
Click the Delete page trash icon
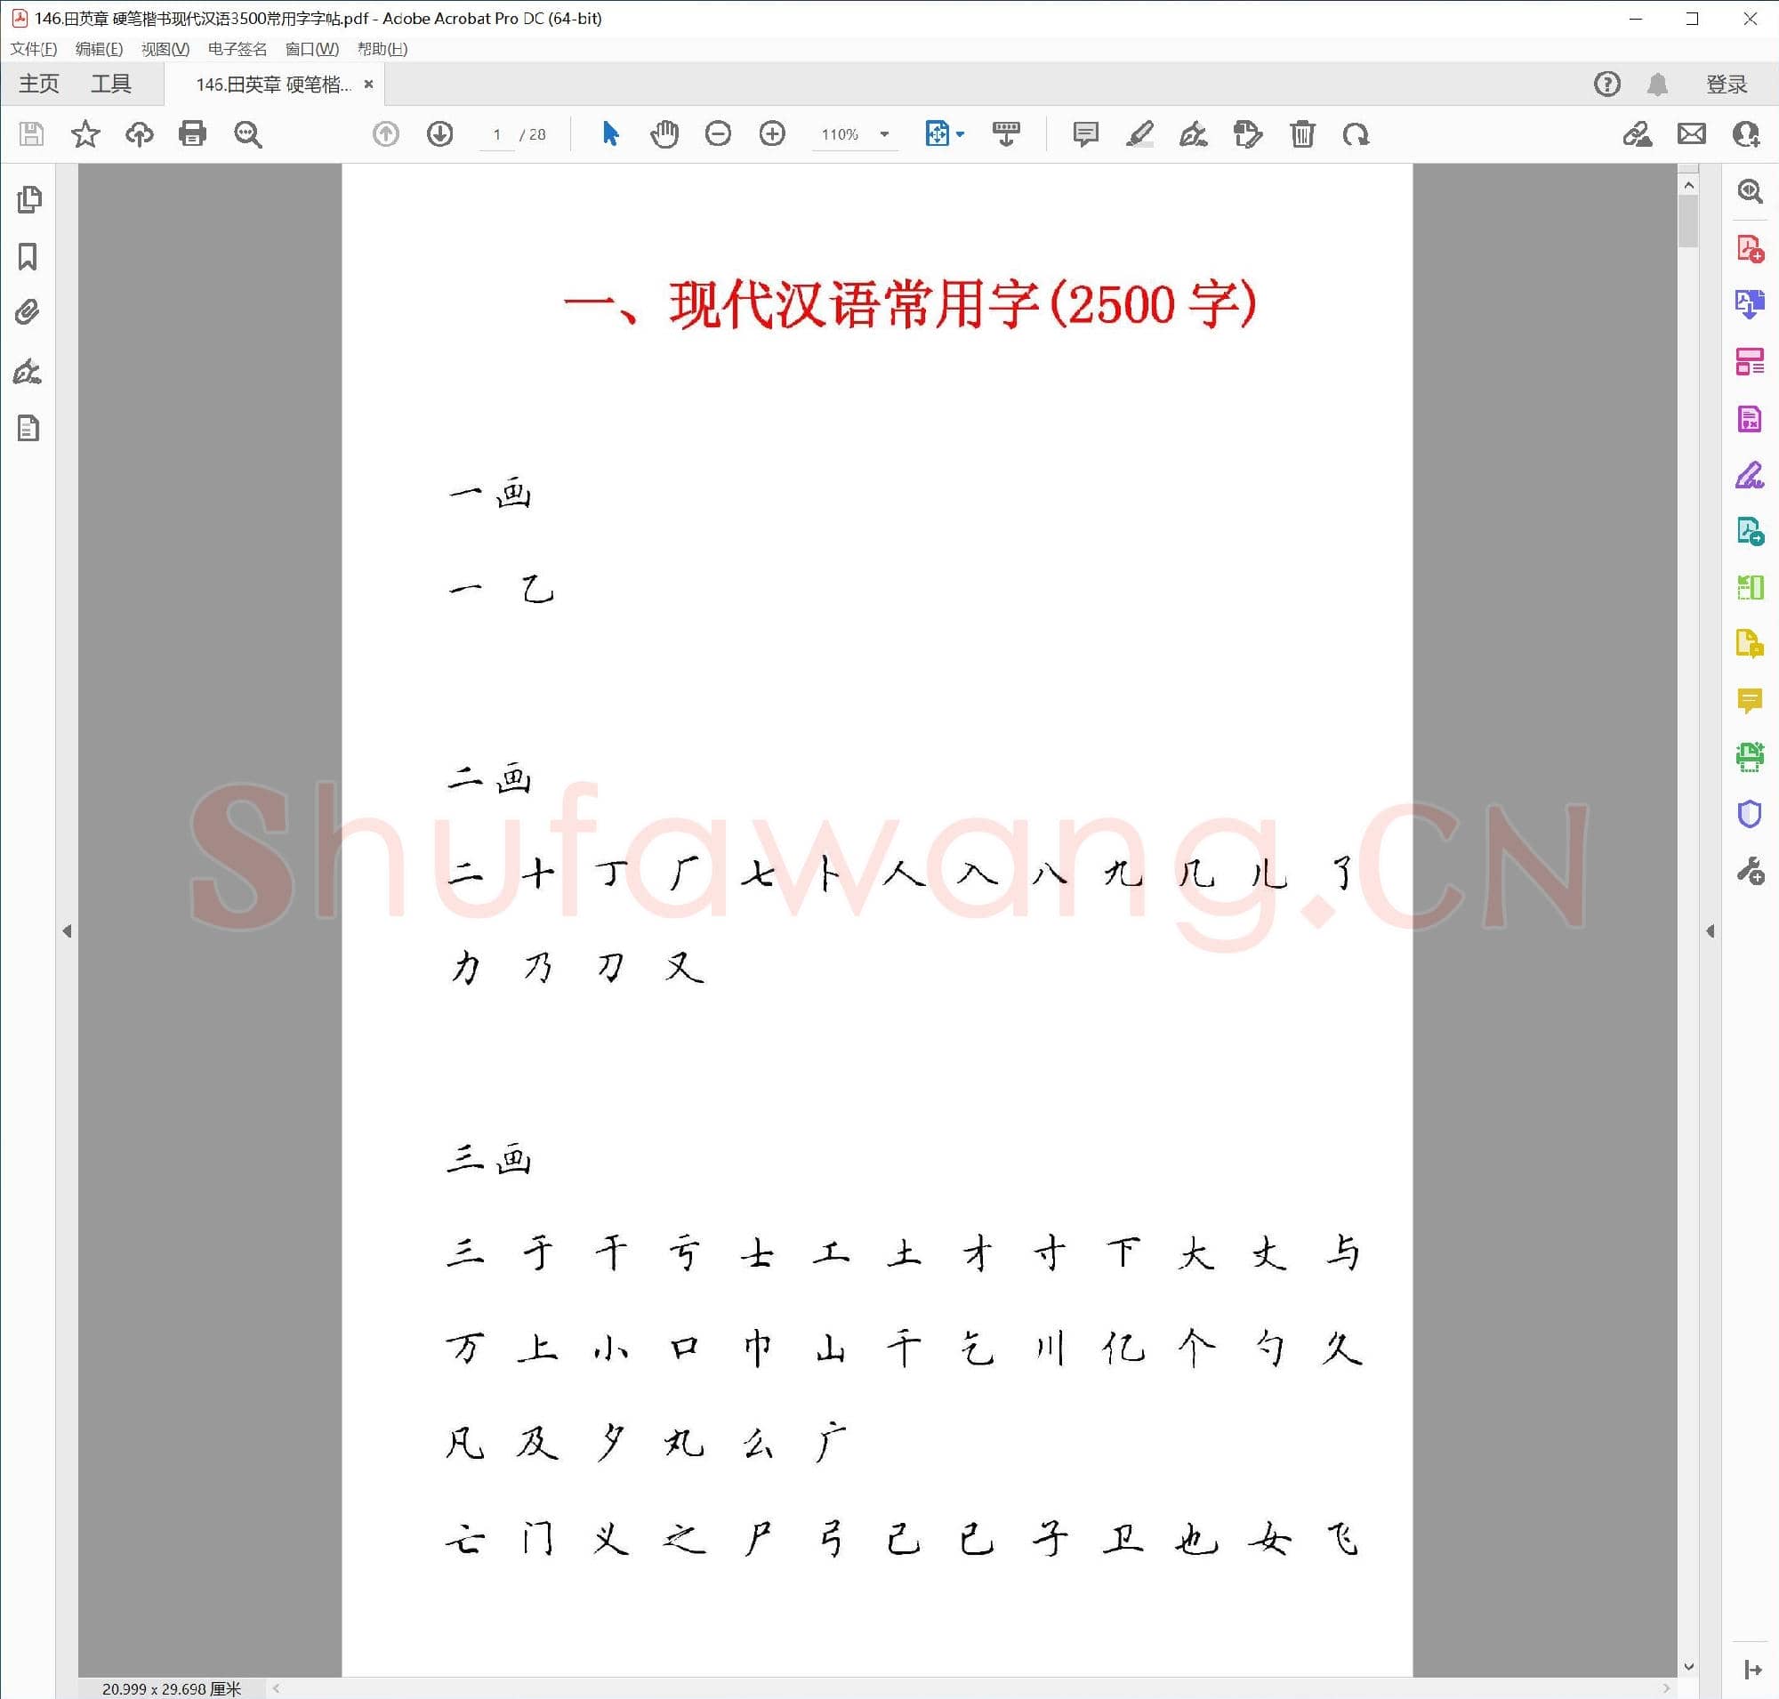click(x=1302, y=134)
